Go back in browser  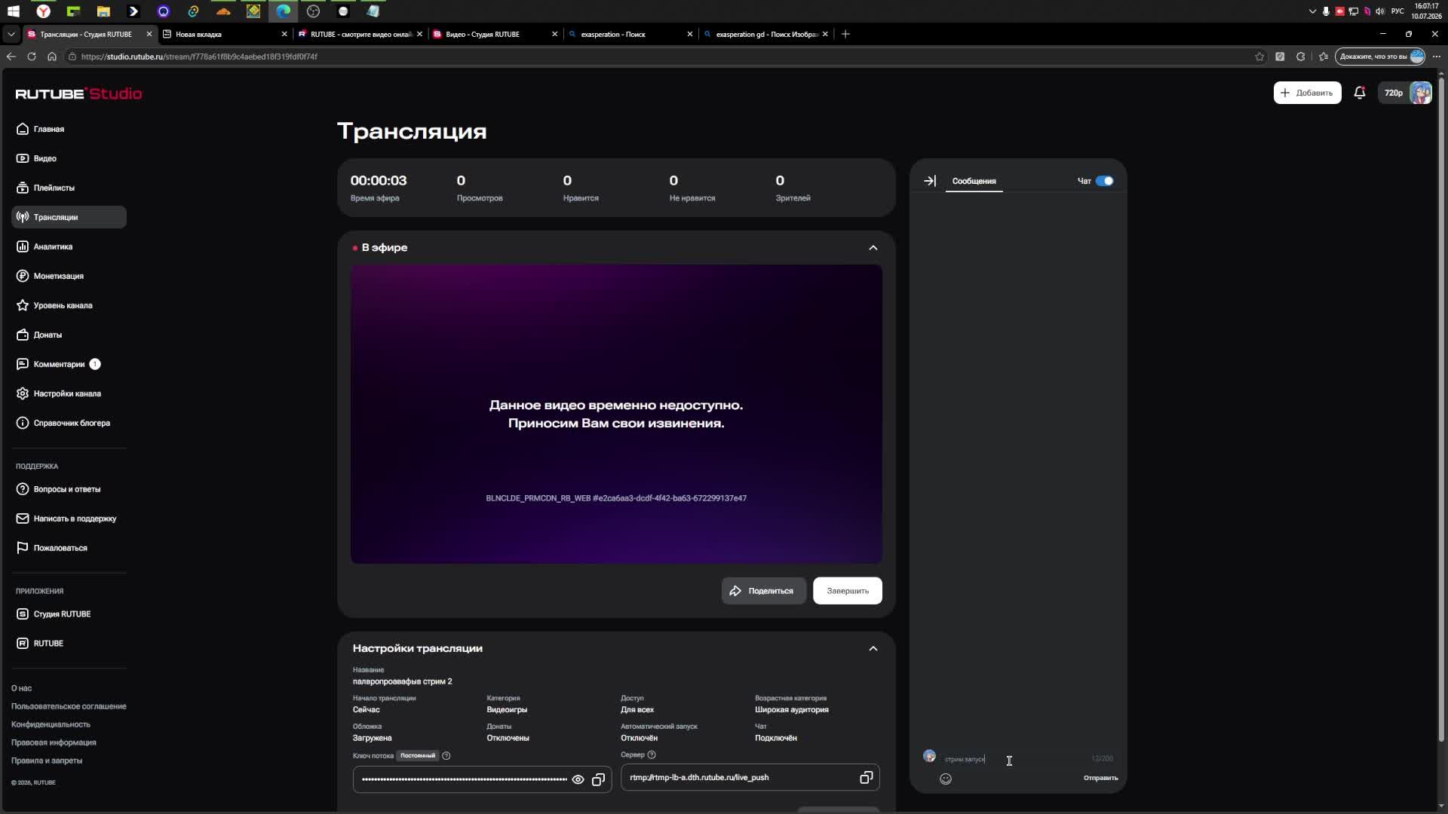point(11,57)
